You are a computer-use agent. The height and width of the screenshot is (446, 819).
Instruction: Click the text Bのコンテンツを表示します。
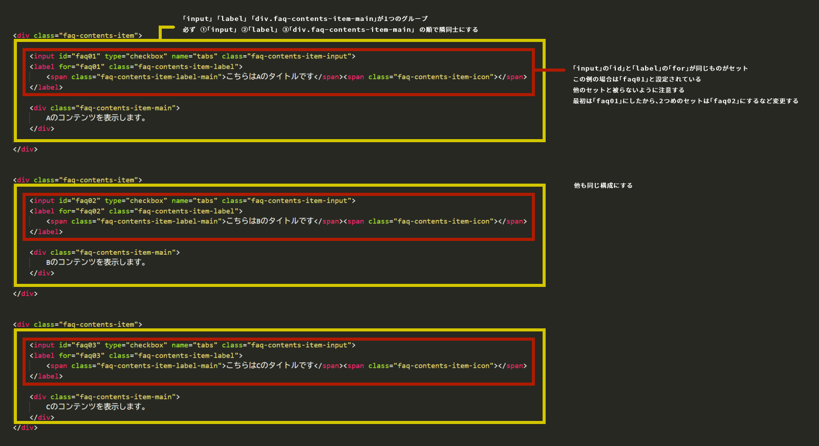(x=96, y=262)
